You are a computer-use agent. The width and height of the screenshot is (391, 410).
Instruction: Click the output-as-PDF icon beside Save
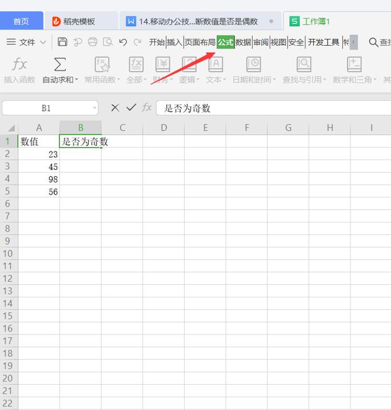tap(78, 42)
